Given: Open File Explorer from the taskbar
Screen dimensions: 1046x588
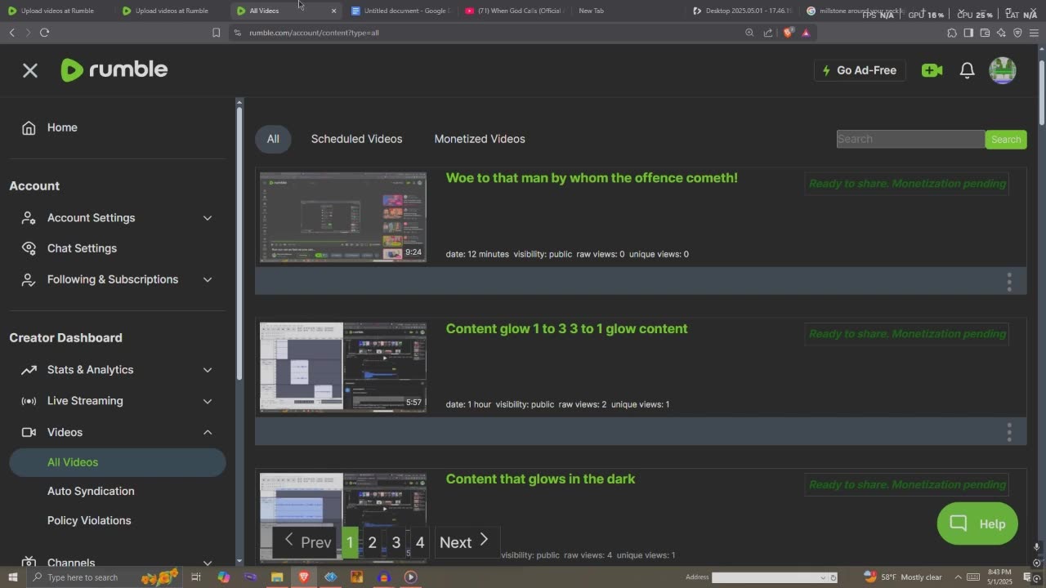Looking at the screenshot, I should point(277,577).
